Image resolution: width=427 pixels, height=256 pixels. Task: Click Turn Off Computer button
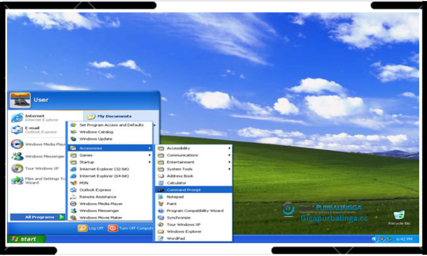pos(131,228)
